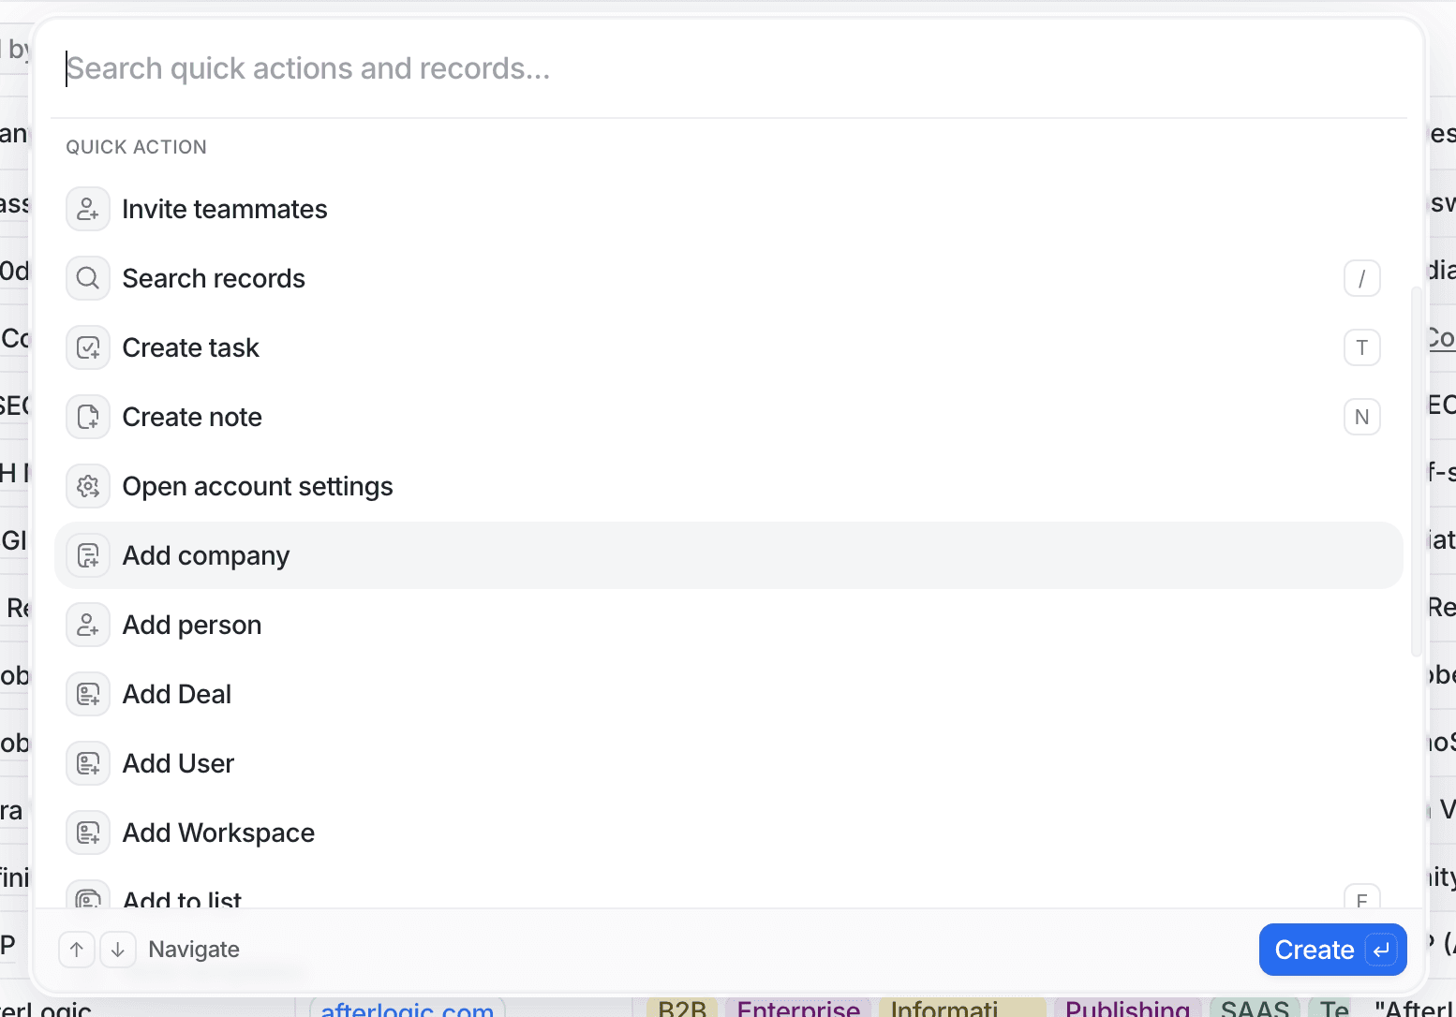
Task: Click the Add Workspace icon
Action: [87, 833]
